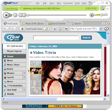Click the large One Tree Hill image

[71, 77]
